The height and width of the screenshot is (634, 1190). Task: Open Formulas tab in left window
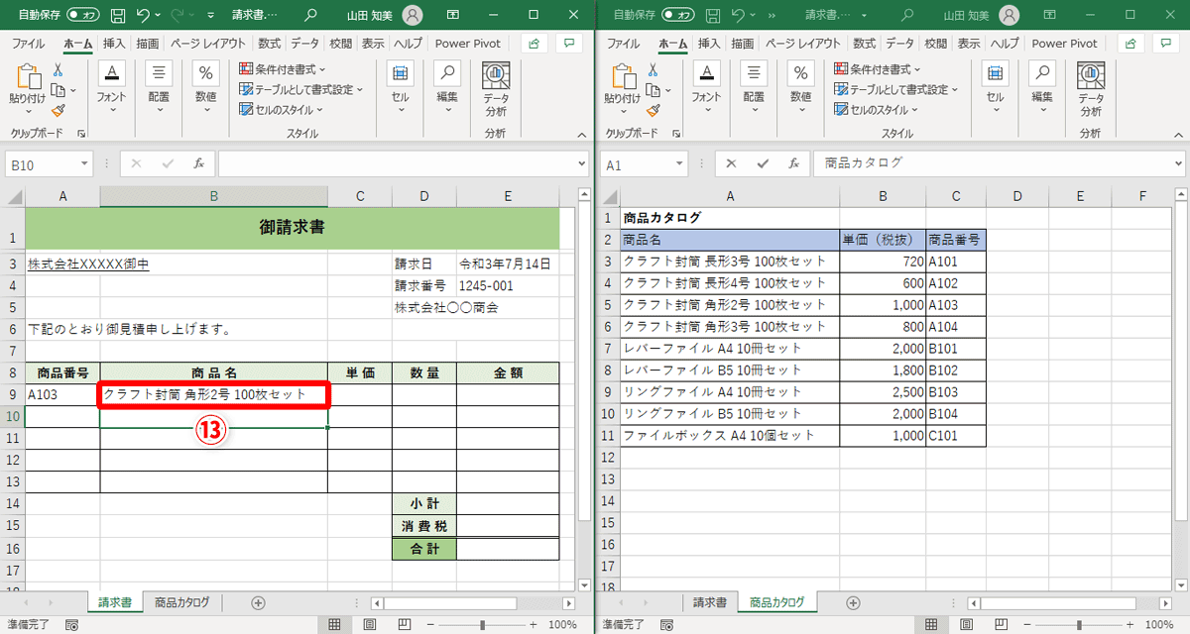(x=270, y=44)
